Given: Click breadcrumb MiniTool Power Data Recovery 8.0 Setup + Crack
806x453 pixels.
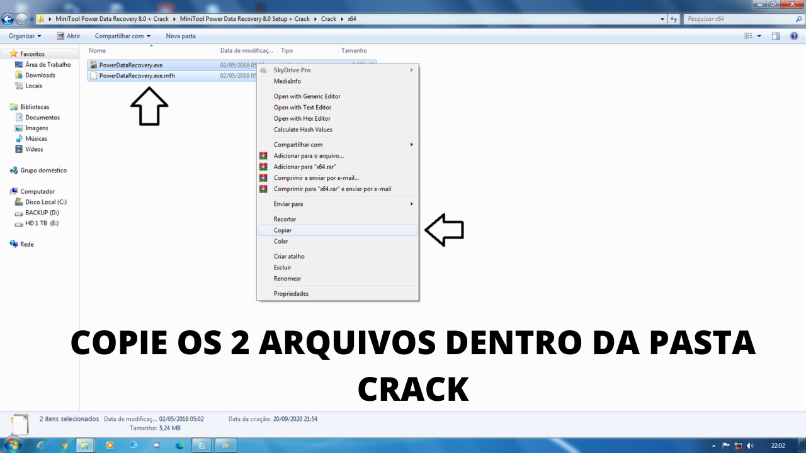Looking at the screenshot, I should pyautogui.click(x=245, y=19).
